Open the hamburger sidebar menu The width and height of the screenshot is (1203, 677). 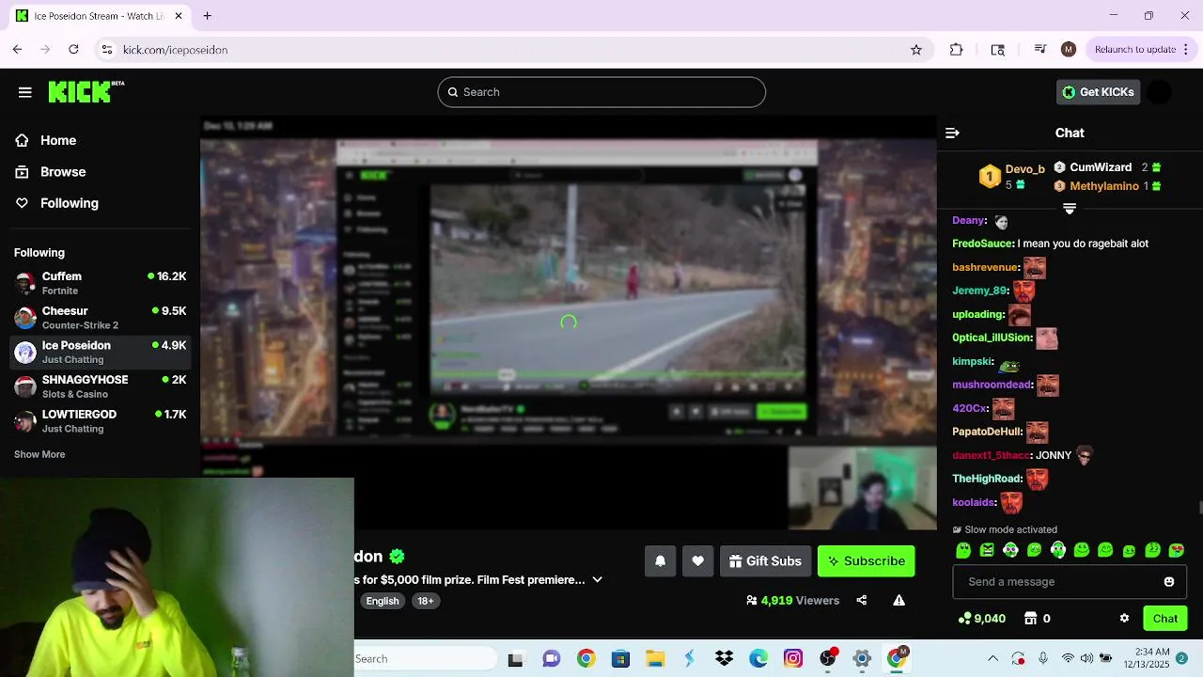tap(25, 92)
